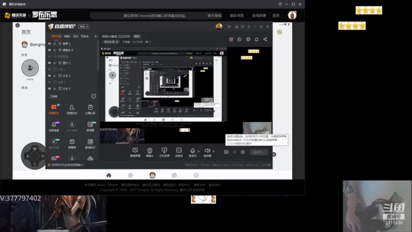Viewport: 412px width, 232px height.
Task: Open the 横屏 orientation dropdown pill
Action: click(x=83, y=27)
